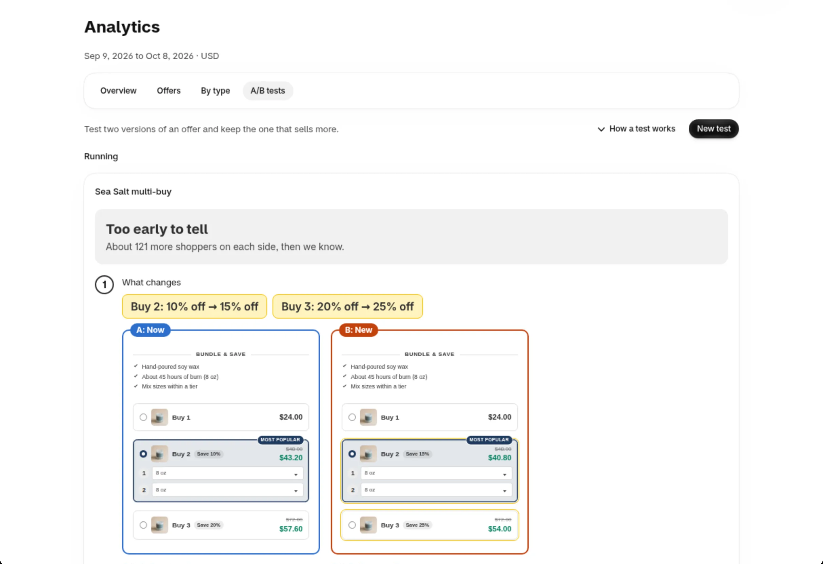The image size is (823, 564).
Task: Click the Save 25% badge in B: New
Action: pos(417,525)
